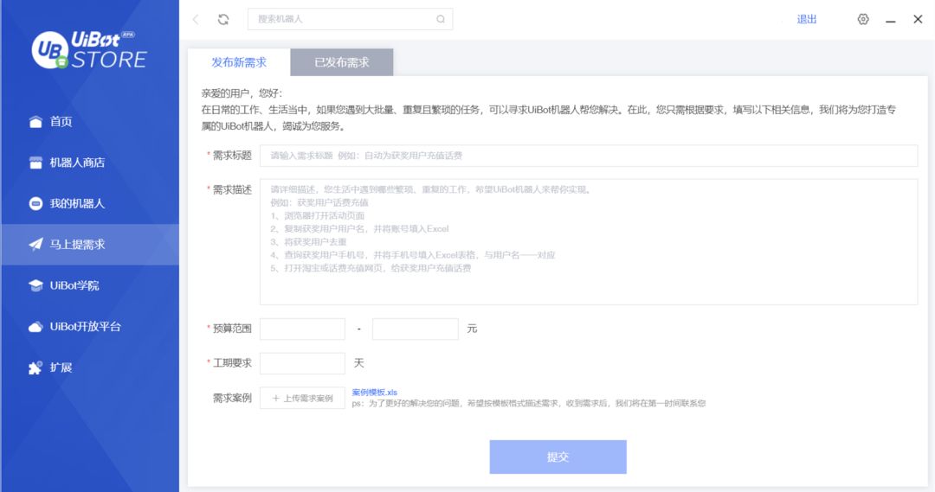Screen dimensions: 935x492
Task: Click the 需求描述 field label
Action: [232, 189]
